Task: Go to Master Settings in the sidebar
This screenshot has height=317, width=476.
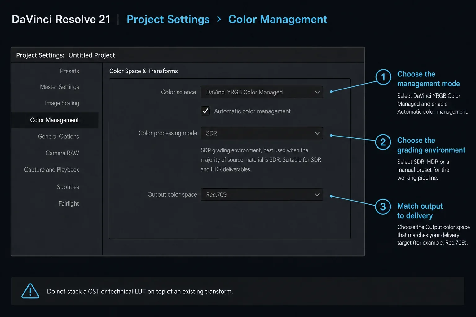Action: click(x=59, y=87)
